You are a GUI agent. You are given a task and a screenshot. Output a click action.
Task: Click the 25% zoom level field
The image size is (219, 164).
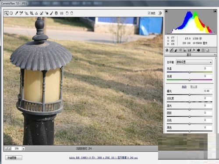point(17,149)
